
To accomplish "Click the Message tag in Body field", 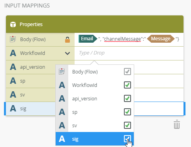I will coord(161,39).
